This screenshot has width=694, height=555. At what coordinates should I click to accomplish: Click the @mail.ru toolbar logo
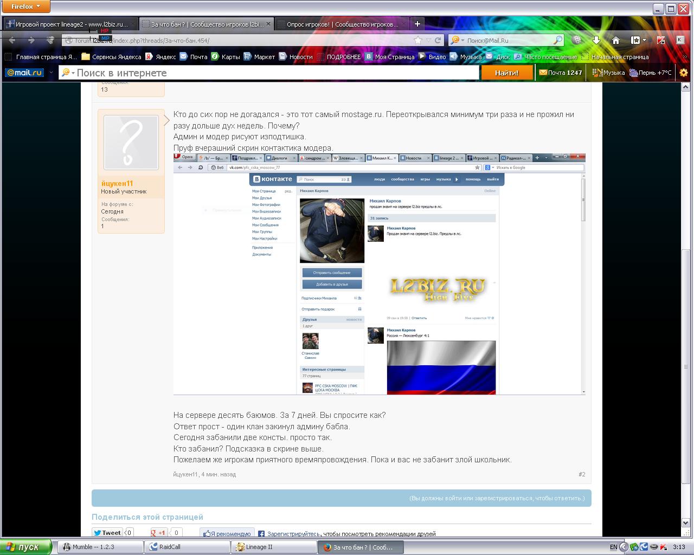24,73
